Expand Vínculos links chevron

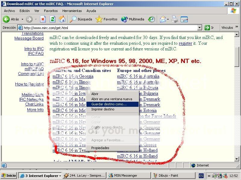[237, 27]
